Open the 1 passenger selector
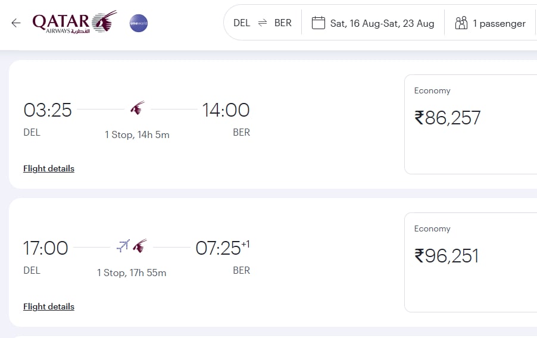 tap(499, 23)
